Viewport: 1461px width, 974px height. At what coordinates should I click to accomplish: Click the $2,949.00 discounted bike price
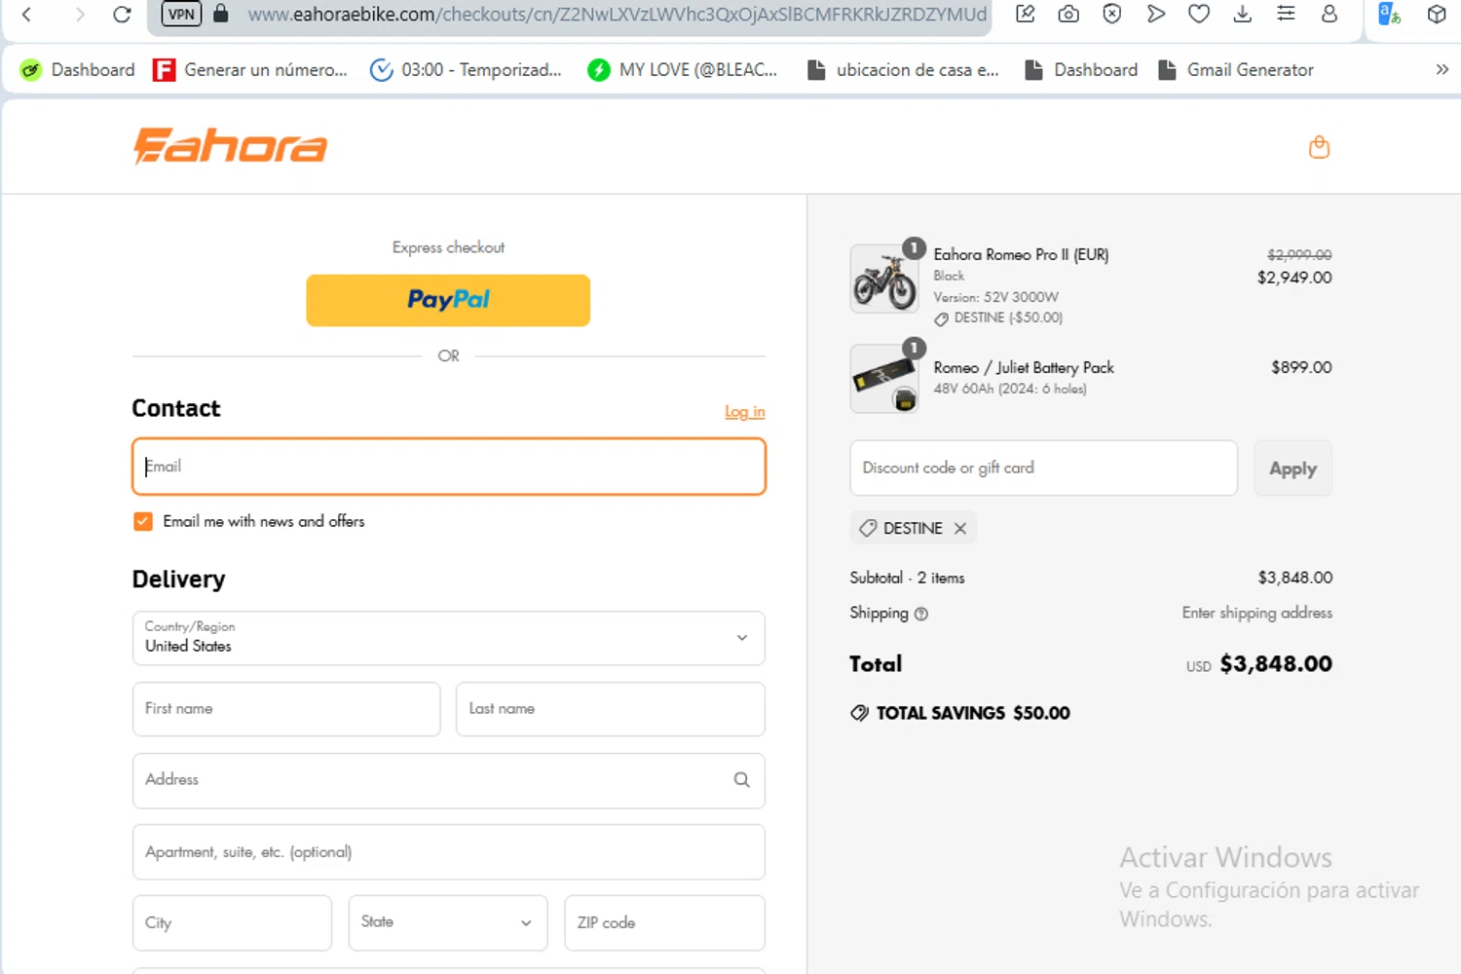[1294, 278]
